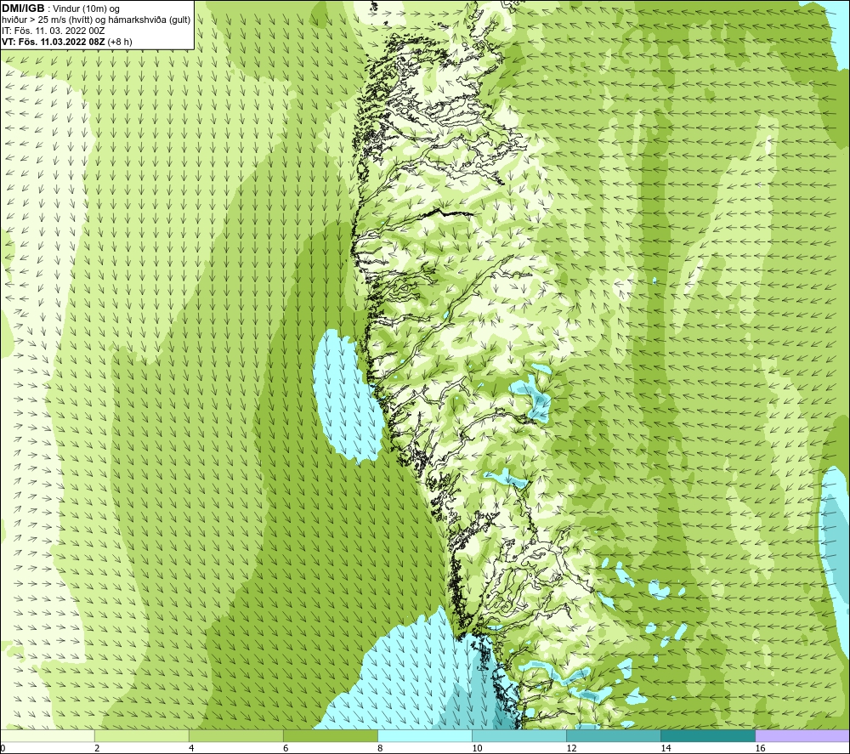Click the 10–12 m/s turquoise legend swatch
Viewport: 850px width, 754px height.
519,735
